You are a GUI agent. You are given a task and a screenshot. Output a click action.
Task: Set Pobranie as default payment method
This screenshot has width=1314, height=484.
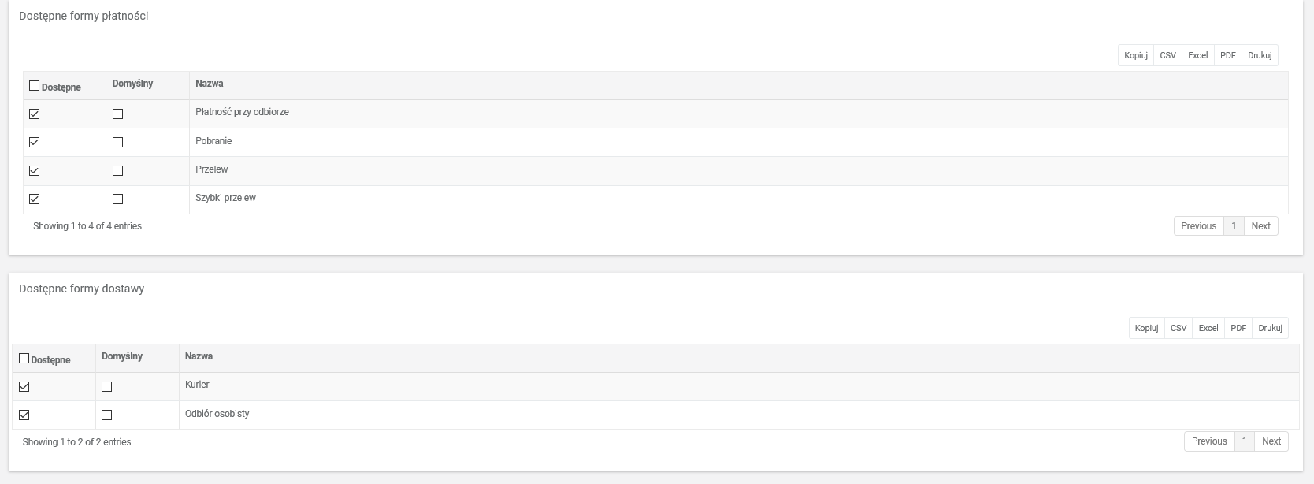117,143
